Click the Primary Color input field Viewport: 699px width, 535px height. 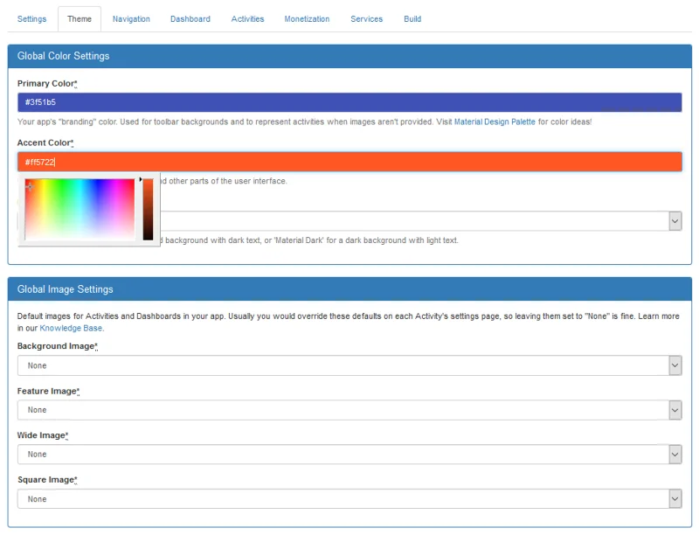click(x=349, y=102)
